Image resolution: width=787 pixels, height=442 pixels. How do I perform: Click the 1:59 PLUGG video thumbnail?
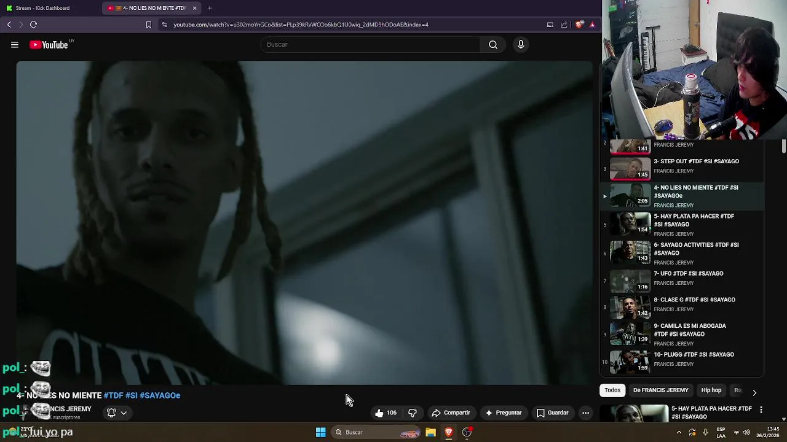[x=630, y=361]
